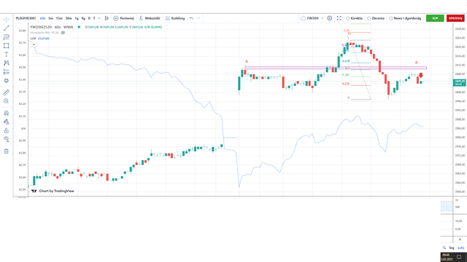This screenshot has width=467, height=262.
Task: Select the T weekly interval
Action: (x=94, y=18)
